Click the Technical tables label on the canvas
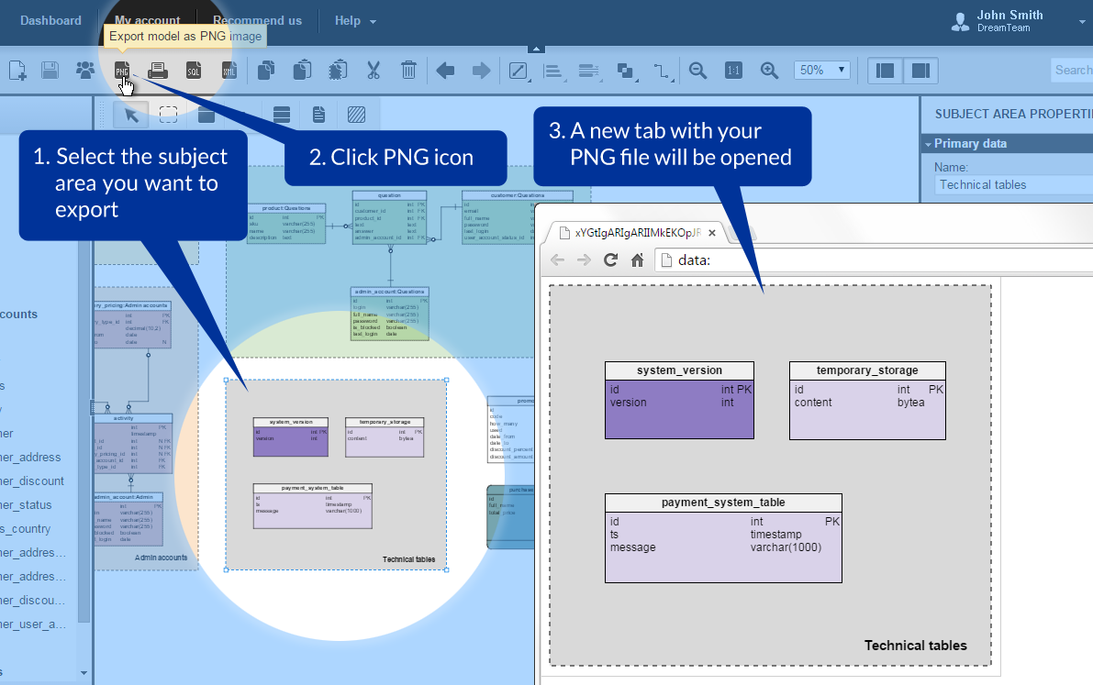Viewport: 1093px width, 685px height. (x=408, y=559)
